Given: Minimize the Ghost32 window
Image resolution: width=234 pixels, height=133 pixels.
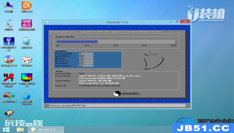Looking at the screenshot, I should [171, 22].
